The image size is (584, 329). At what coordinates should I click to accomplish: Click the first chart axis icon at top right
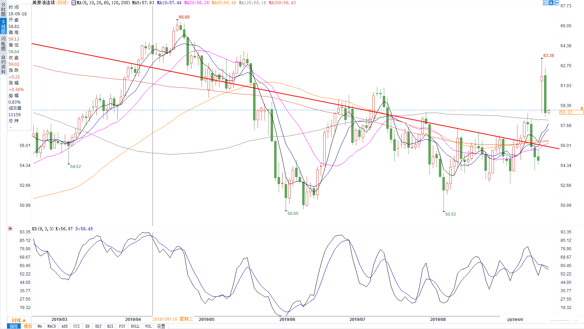[545, 3]
